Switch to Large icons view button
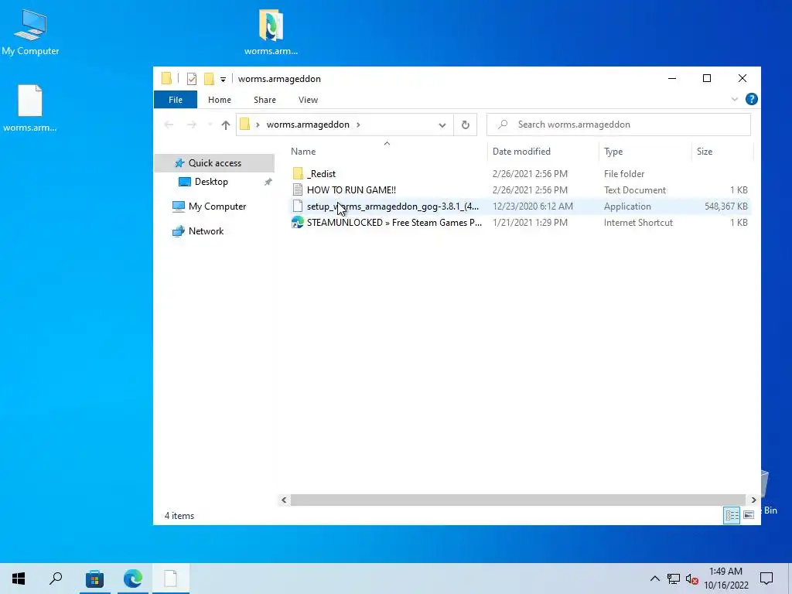The width and height of the screenshot is (792, 594). pyautogui.click(x=749, y=515)
